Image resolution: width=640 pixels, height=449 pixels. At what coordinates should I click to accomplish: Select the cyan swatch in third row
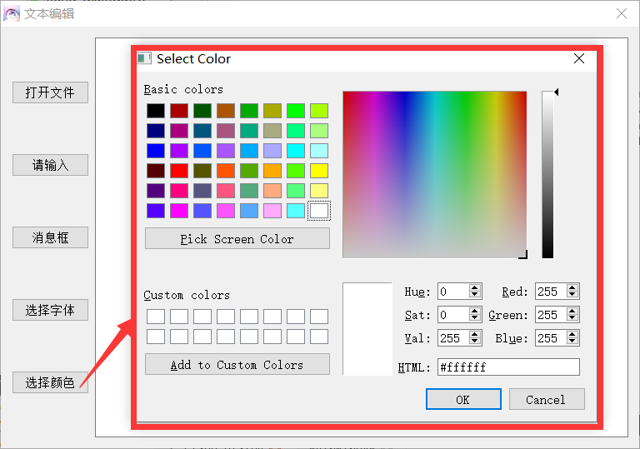(x=296, y=151)
